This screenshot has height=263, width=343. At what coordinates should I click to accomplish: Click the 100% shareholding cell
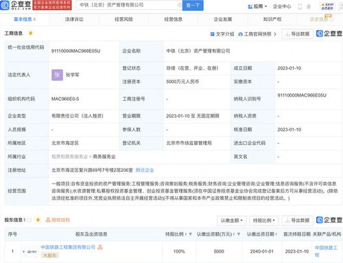click(x=179, y=251)
